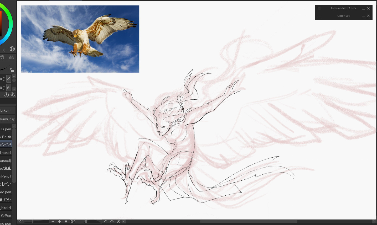Select the Marker sub tool group
377x225 pixels.
(8, 110)
